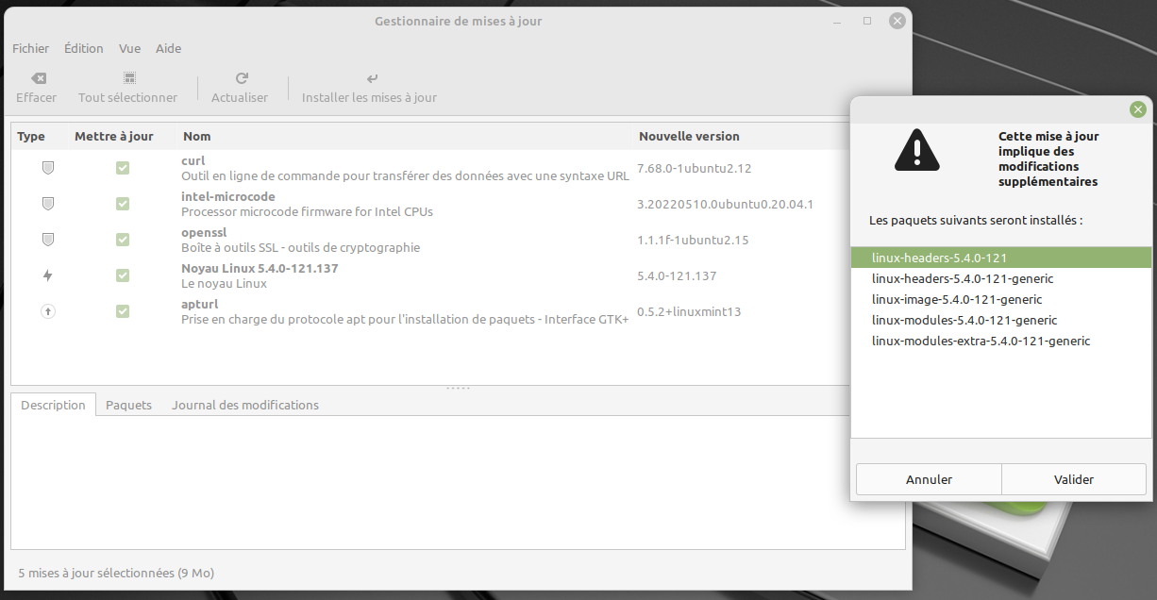
Task: Click inside the empty Description text area
Action: (458, 481)
